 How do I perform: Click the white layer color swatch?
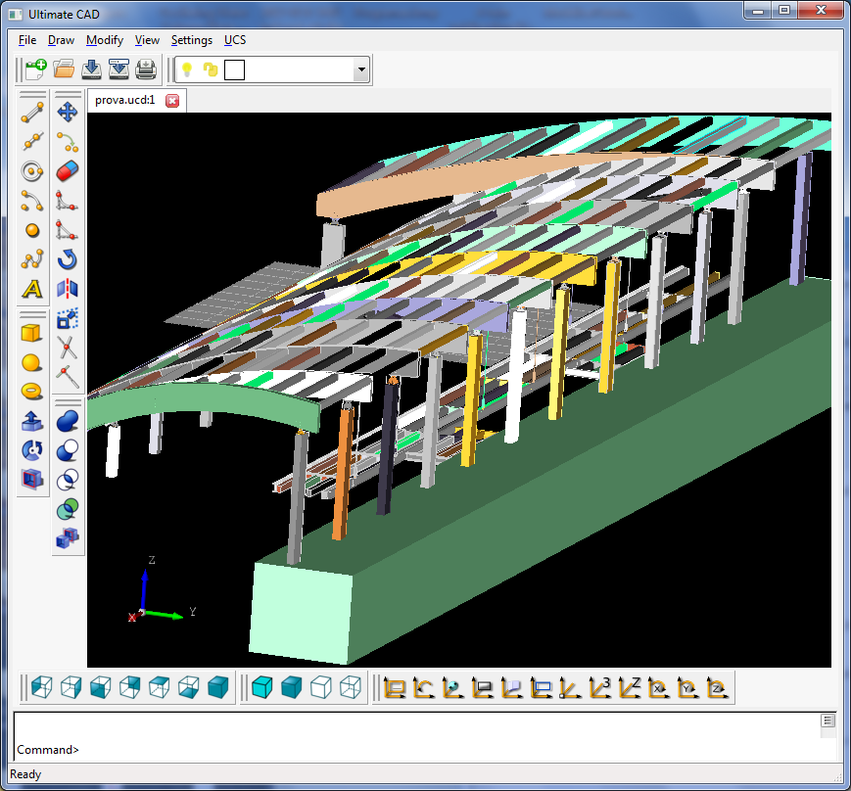point(235,70)
